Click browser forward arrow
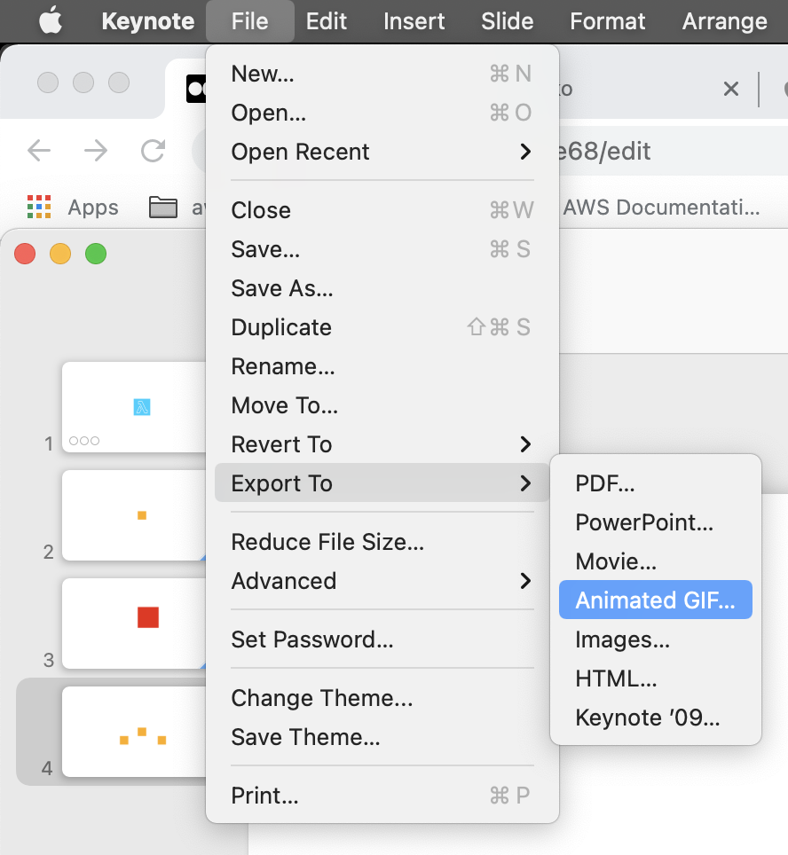Screen dimensions: 788x855 96,151
